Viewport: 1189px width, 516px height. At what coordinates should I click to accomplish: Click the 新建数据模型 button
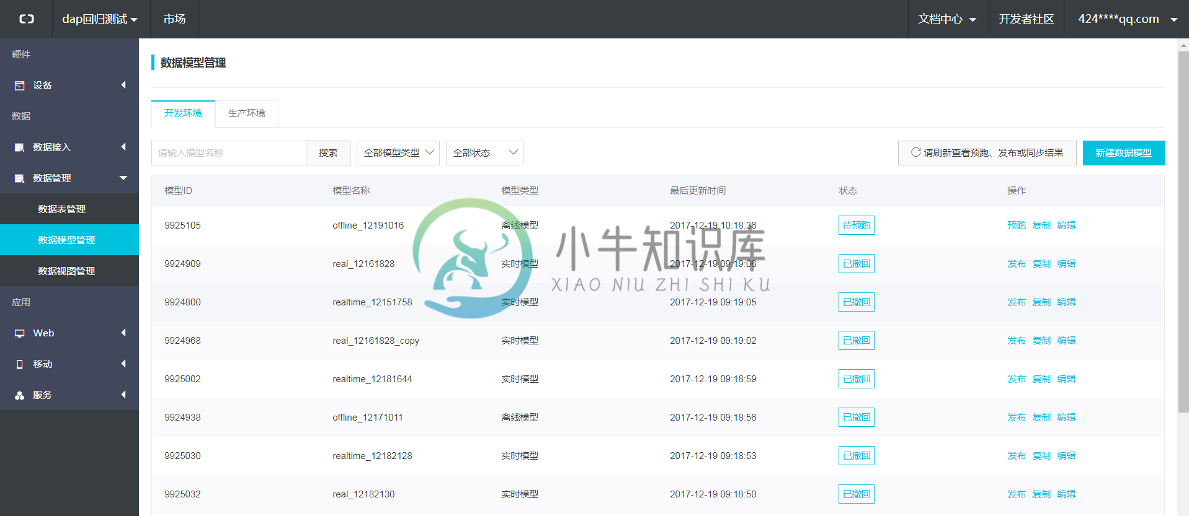pos(1123,153)
